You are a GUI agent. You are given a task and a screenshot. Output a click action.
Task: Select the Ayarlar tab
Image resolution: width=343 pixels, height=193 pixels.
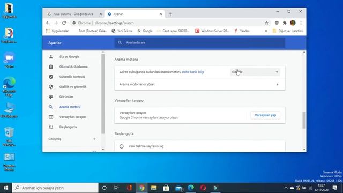tap(135, 14)
